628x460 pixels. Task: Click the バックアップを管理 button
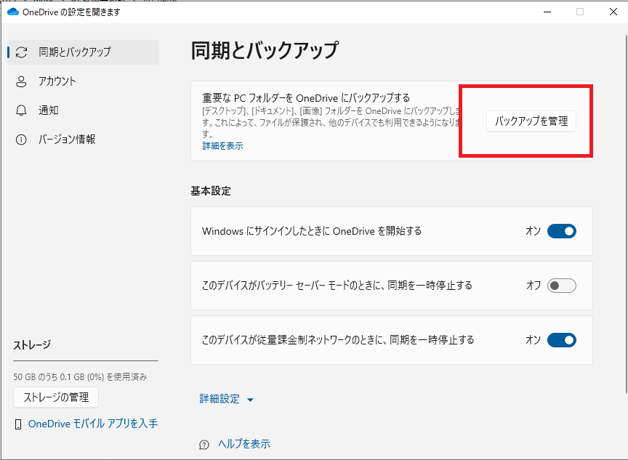coord(531,121)
